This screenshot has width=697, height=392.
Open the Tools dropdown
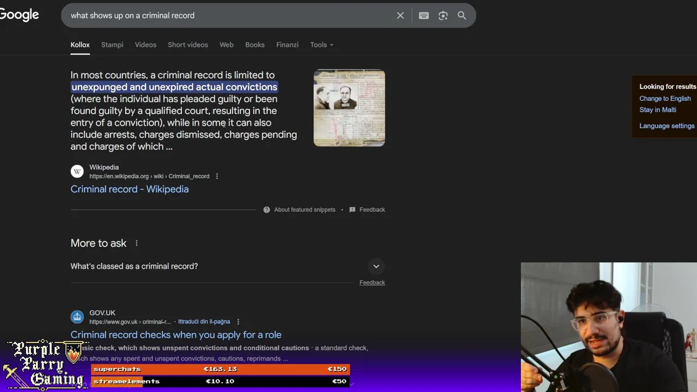(x=321, y=45)
